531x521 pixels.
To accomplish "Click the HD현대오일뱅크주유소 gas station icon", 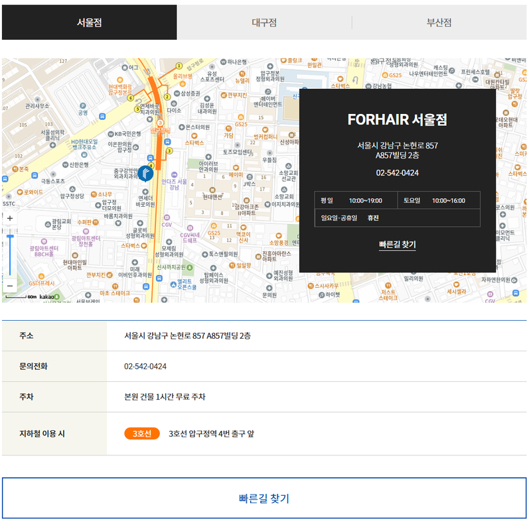I will (x=84, y=155).
